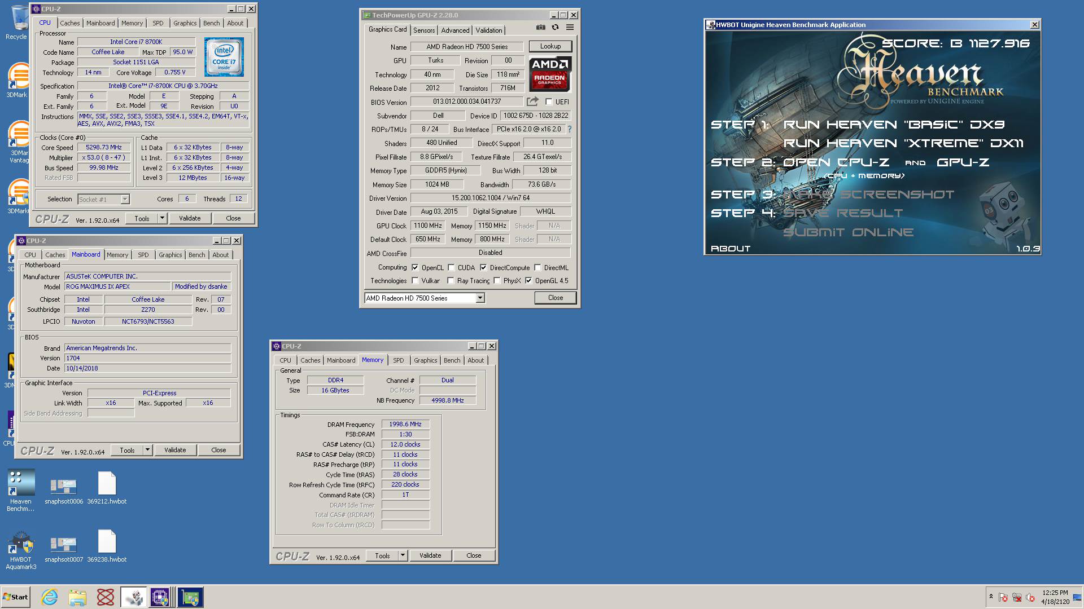Toggle the DirectML checkbox
1084x609 pixels.
[537, 268]
